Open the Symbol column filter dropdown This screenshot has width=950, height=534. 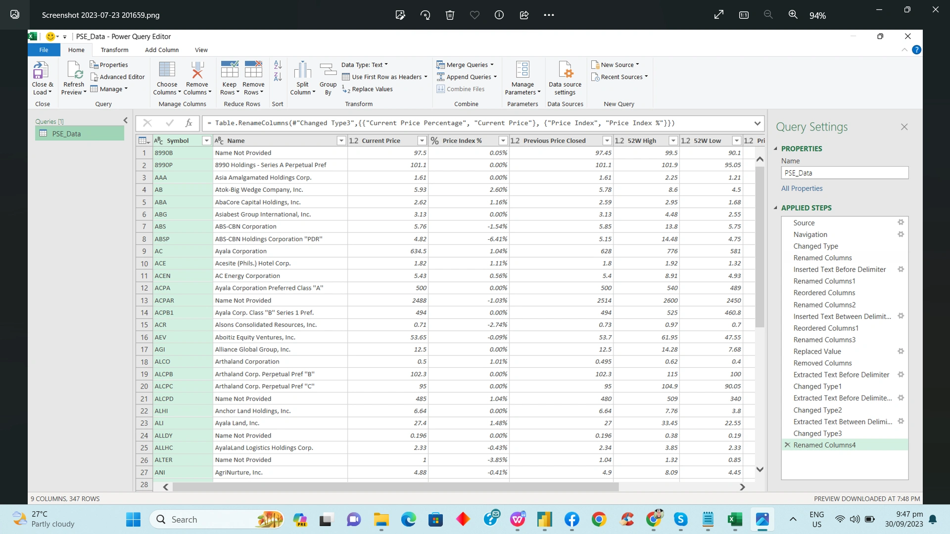pos(206,140)
